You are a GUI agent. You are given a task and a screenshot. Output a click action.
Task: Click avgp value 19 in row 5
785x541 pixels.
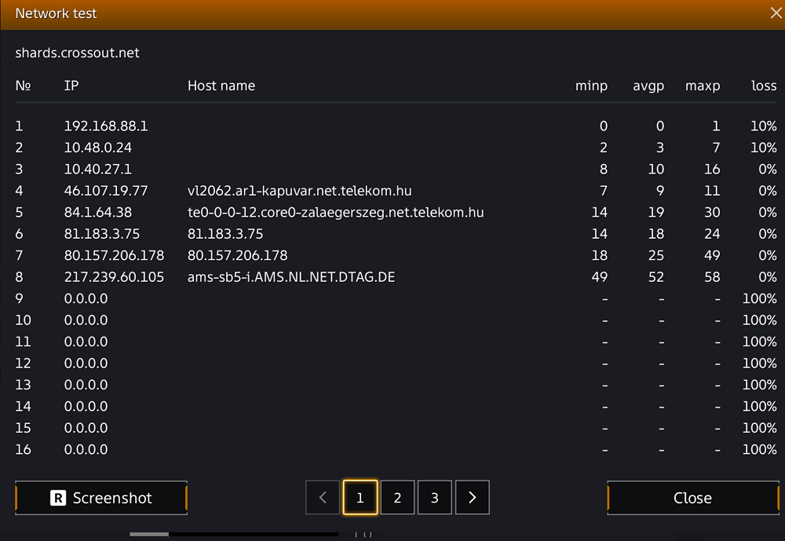click(x=655, y=212)
